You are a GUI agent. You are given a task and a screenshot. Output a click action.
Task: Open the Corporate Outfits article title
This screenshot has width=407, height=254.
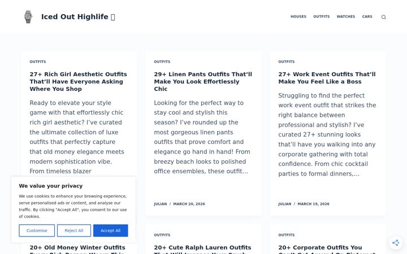pyautogui.click(x=327, y=249)
